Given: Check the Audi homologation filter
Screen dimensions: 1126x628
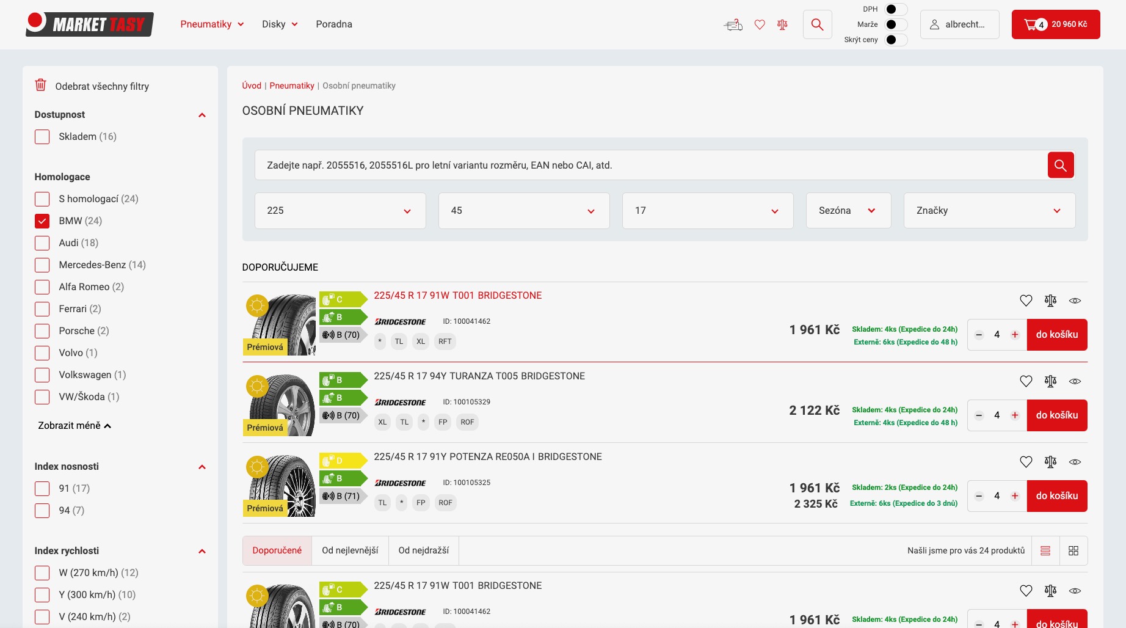Looking at the screenshot, I should 42,243.
